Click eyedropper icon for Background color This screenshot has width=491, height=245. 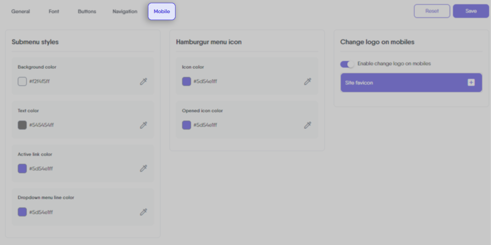(x=144, y=82)
